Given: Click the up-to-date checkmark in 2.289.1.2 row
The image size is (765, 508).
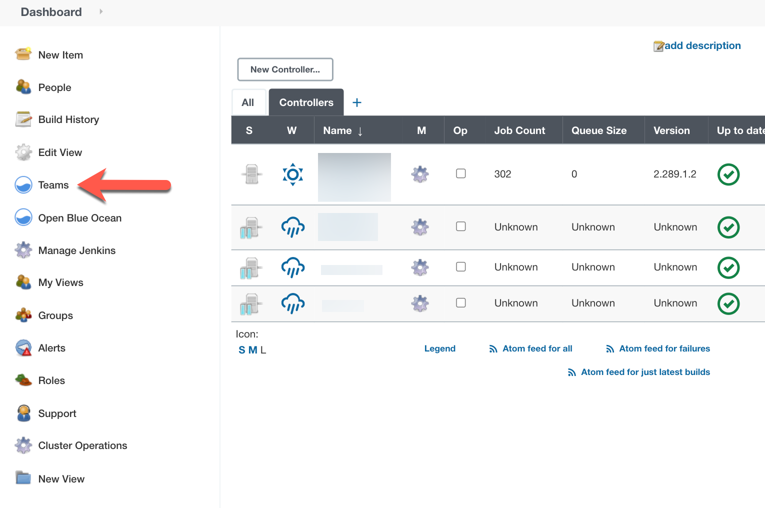Looking at the screenshot, I should coord(728,174).
